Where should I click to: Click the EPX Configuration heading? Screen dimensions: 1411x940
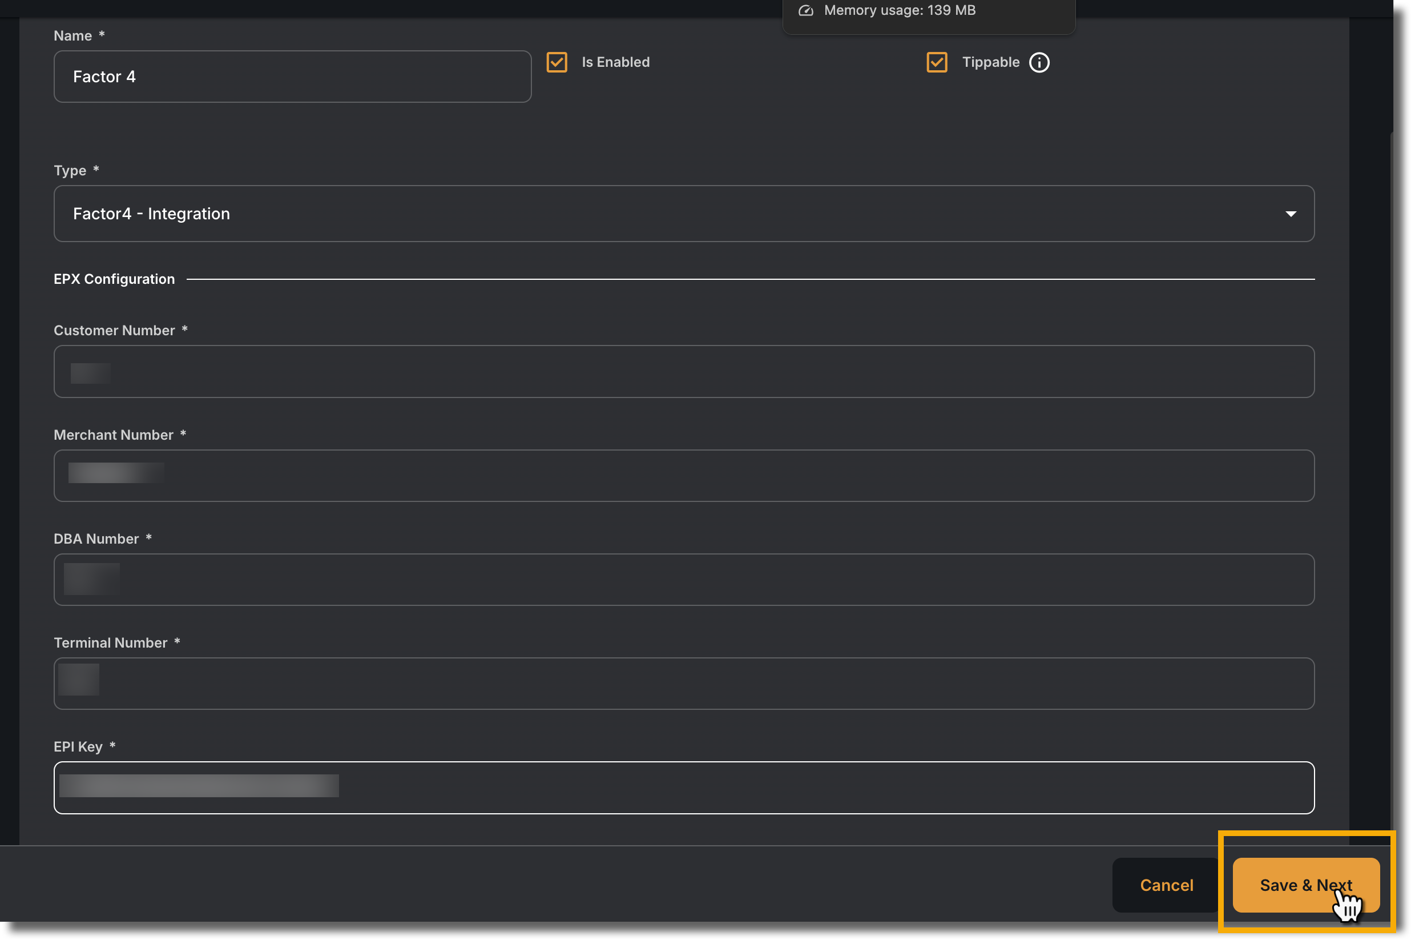(x=114, y=279)
